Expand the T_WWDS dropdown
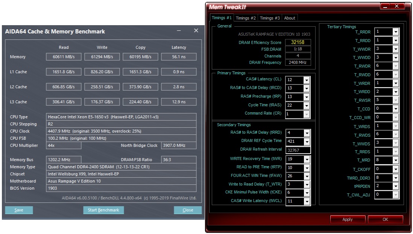Viewport: 413px width, 234px height. [x=396, y=143]
